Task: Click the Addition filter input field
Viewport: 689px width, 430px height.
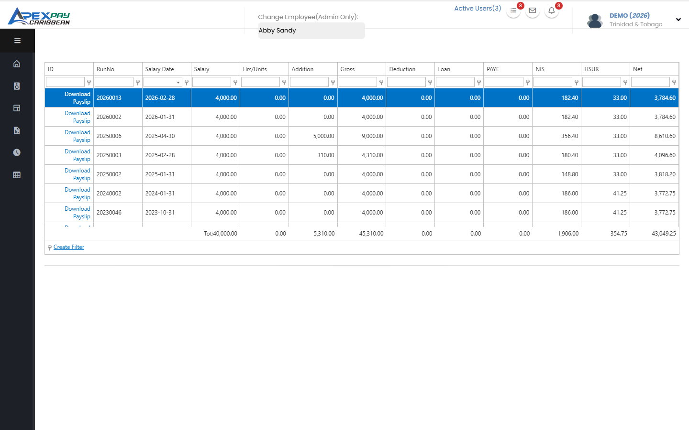Action: coord(309,82)
